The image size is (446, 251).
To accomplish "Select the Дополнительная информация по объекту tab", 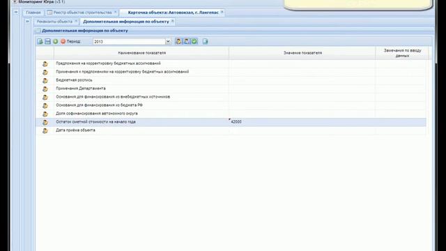I will [x=126, y=22].
